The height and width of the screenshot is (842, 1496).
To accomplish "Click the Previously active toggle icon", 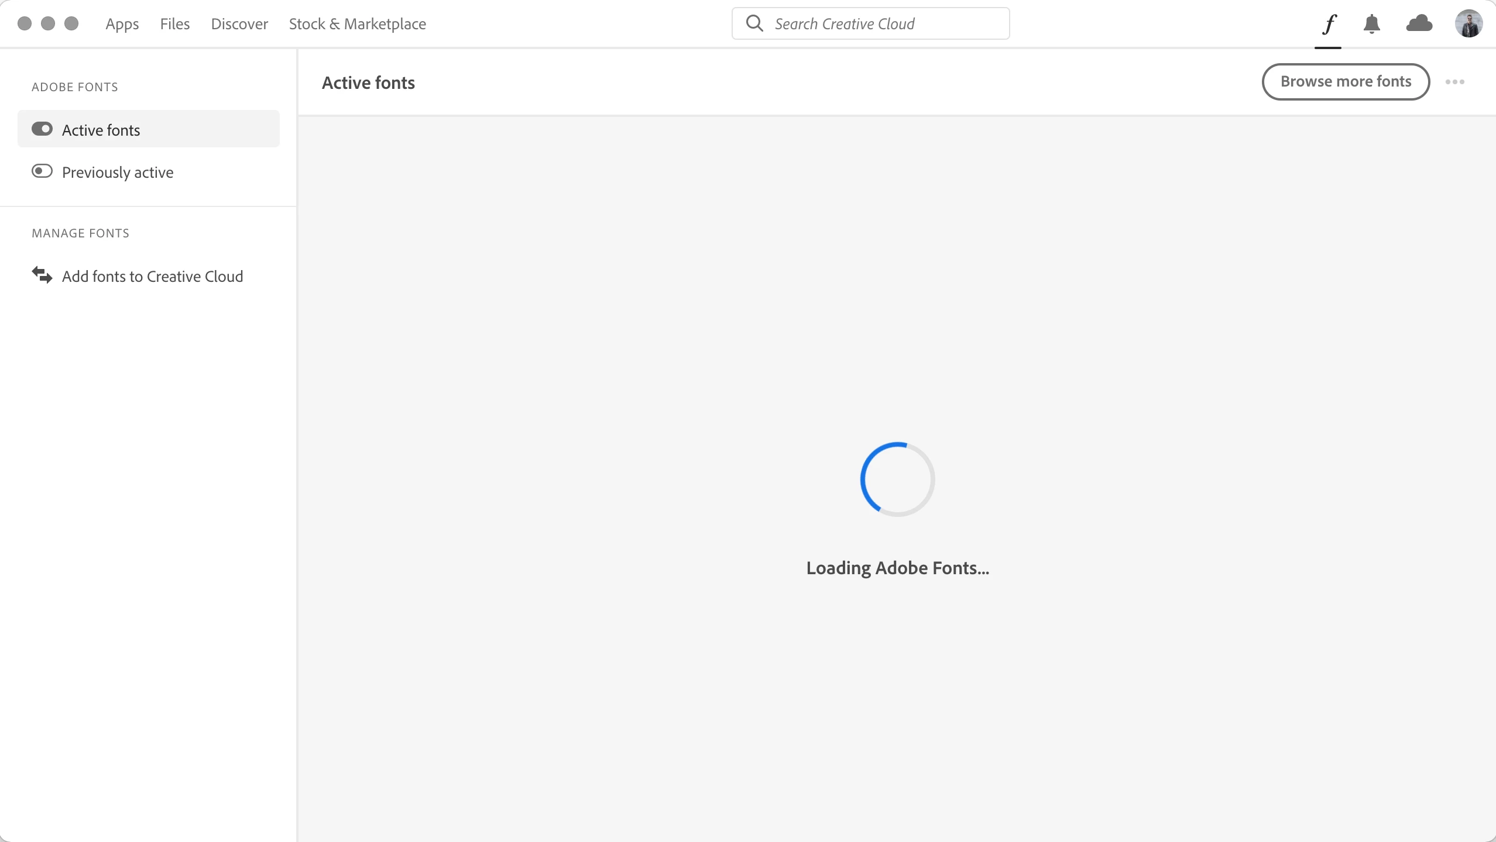I will point(42,171).
